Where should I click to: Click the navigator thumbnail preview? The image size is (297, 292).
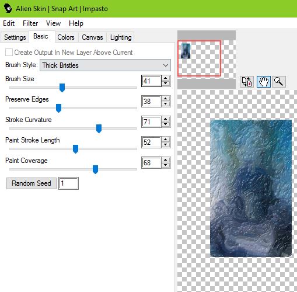[x=186, y=51]
